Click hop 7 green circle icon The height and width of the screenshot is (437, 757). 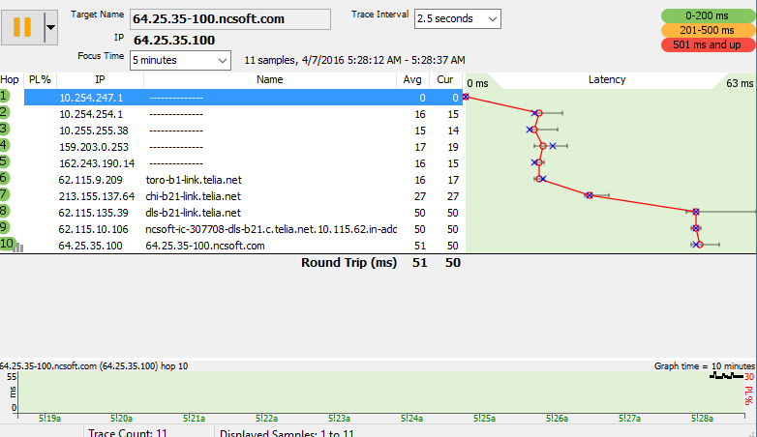pyautogui.click(x=4, y=194)
